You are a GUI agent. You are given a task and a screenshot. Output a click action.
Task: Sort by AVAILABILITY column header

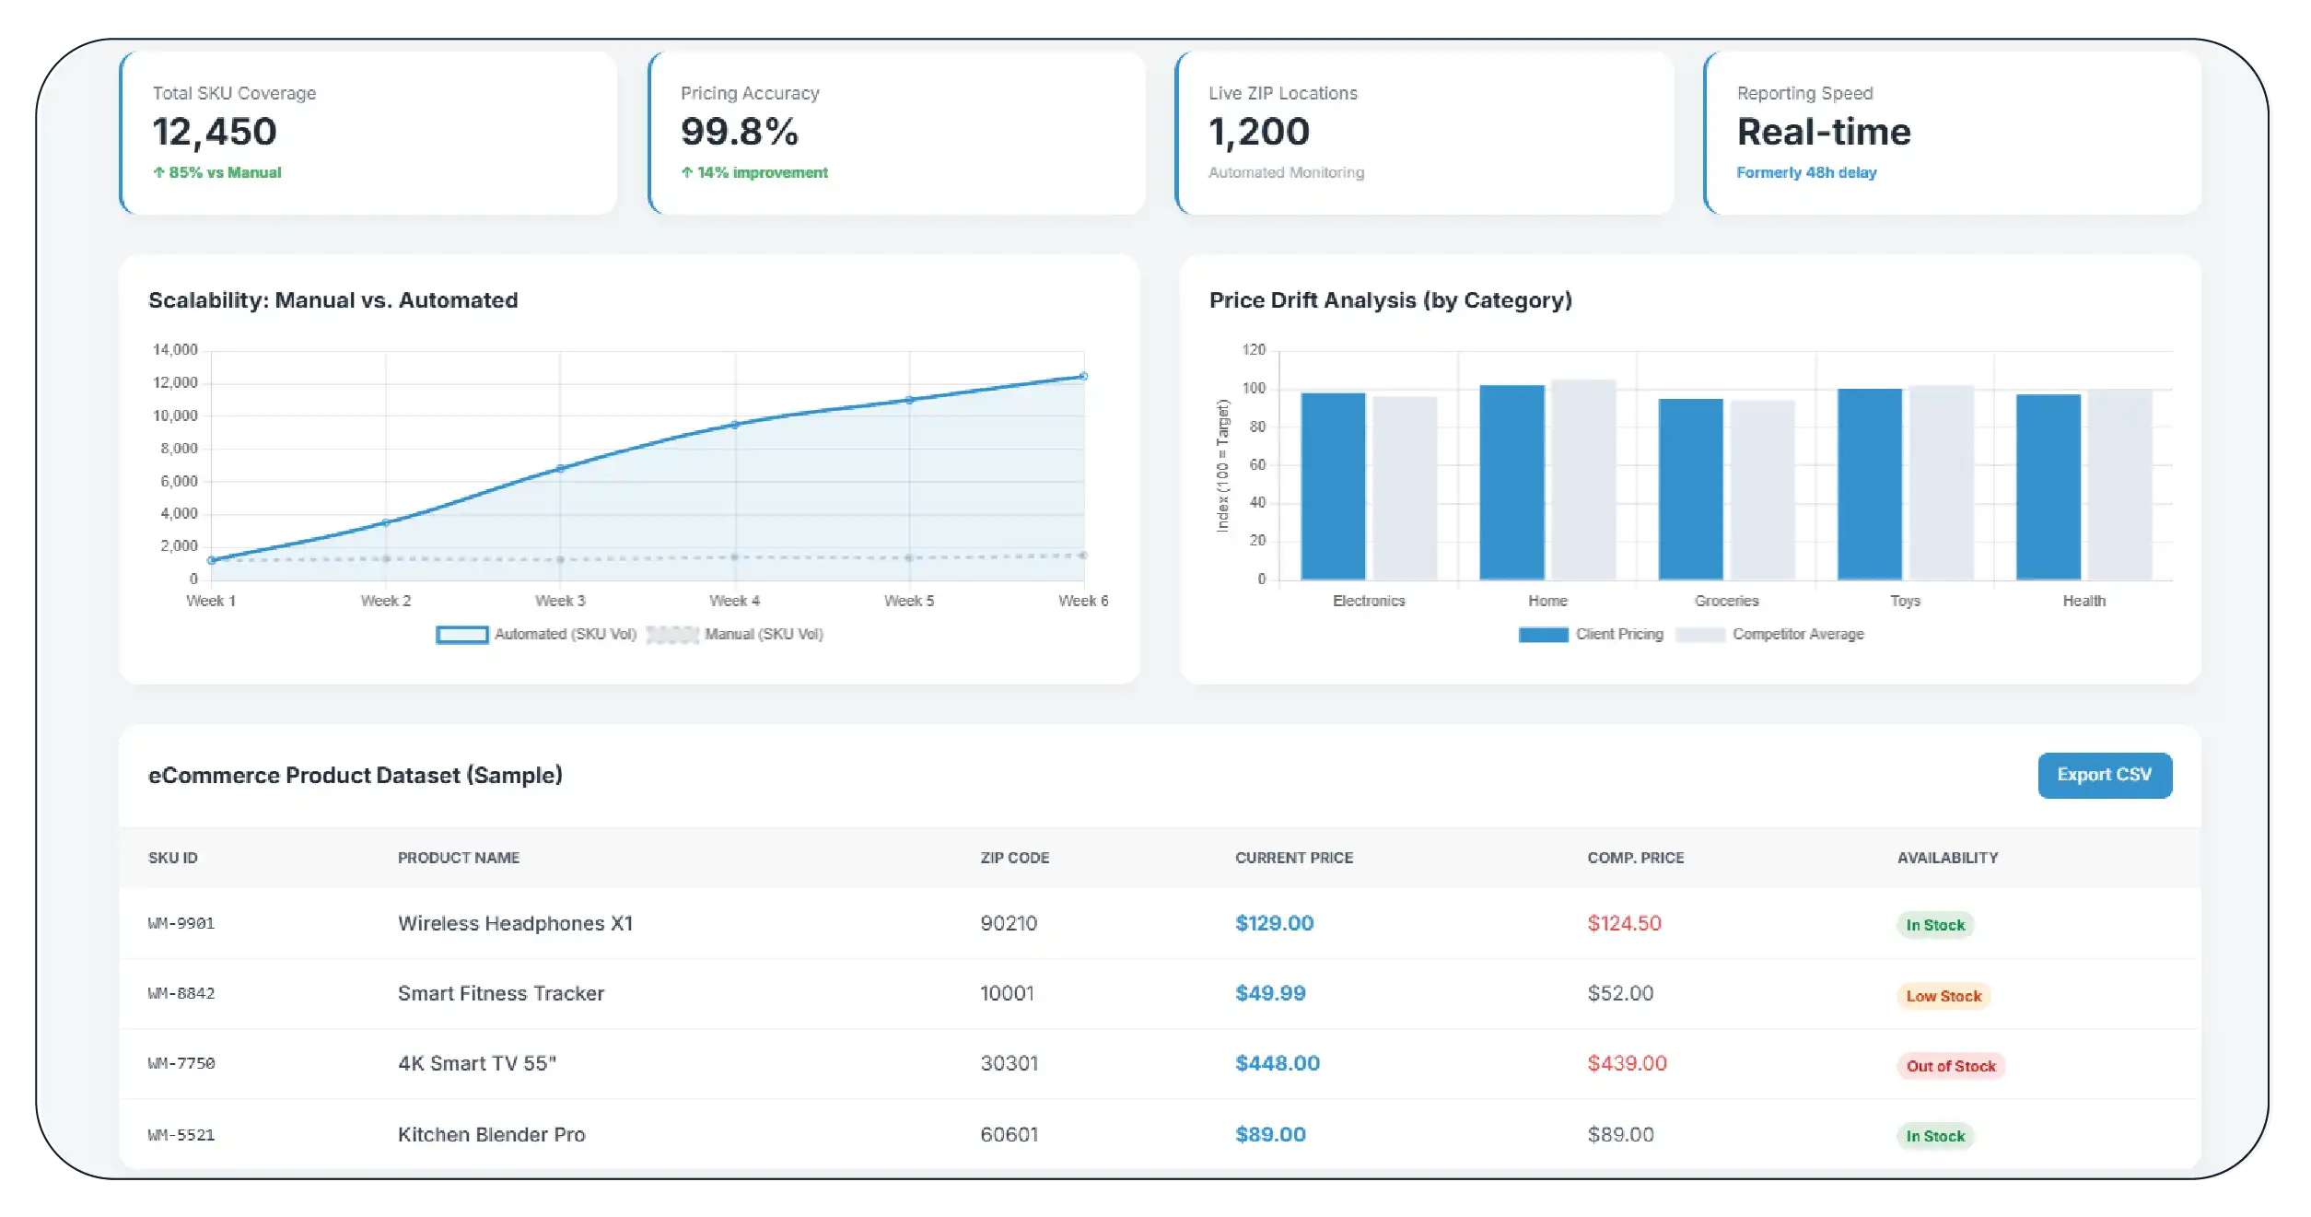coord(1947,858)
